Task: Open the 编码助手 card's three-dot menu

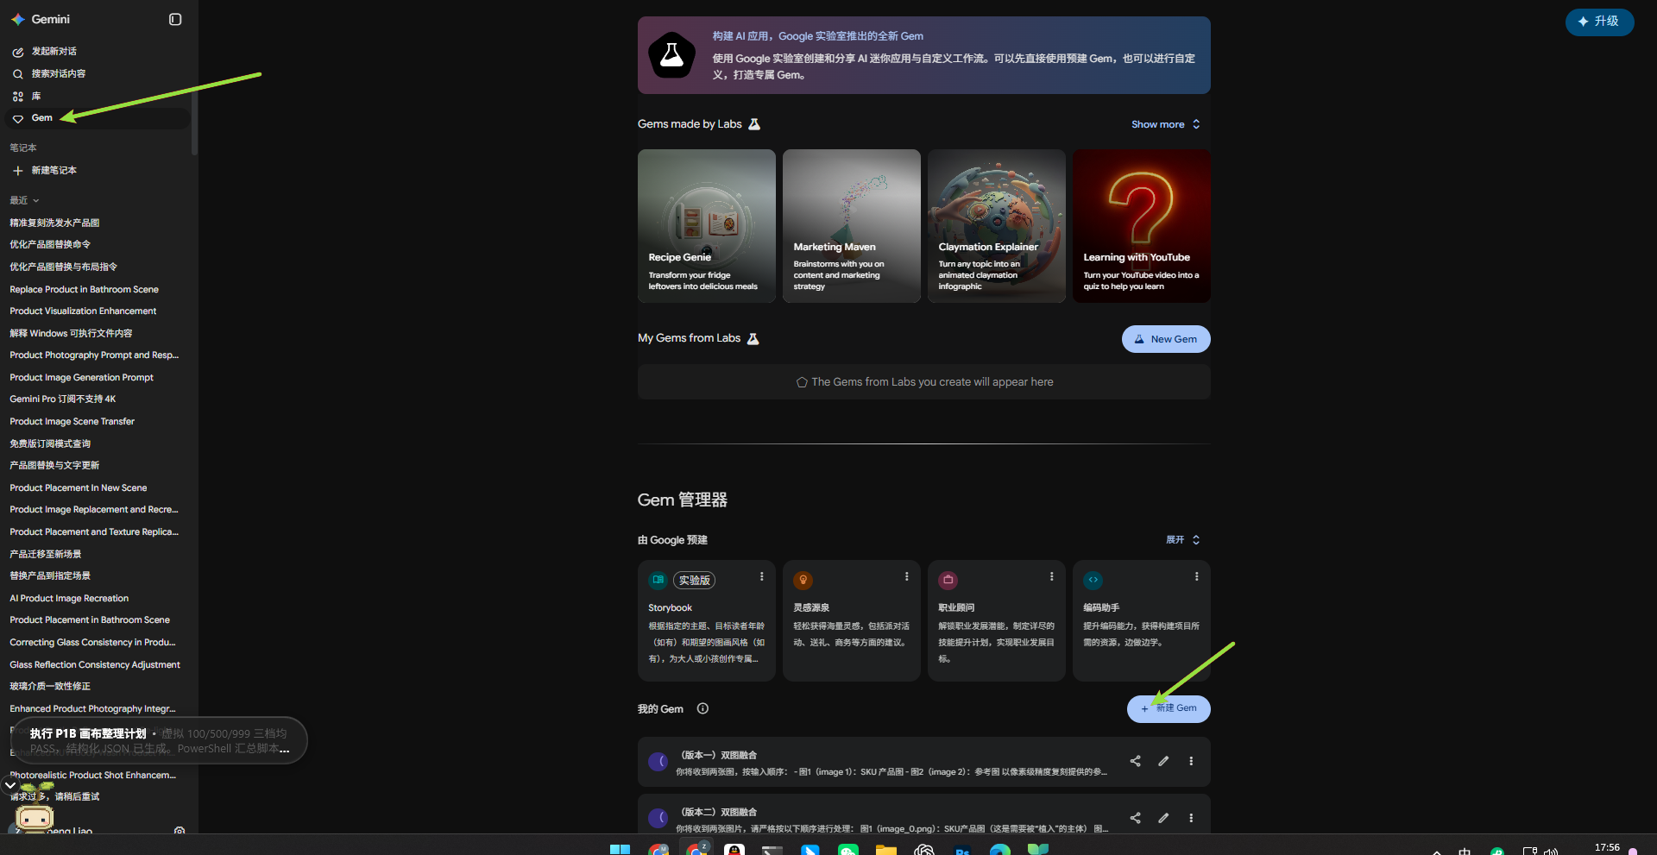Action: (x=1196, y=576)
